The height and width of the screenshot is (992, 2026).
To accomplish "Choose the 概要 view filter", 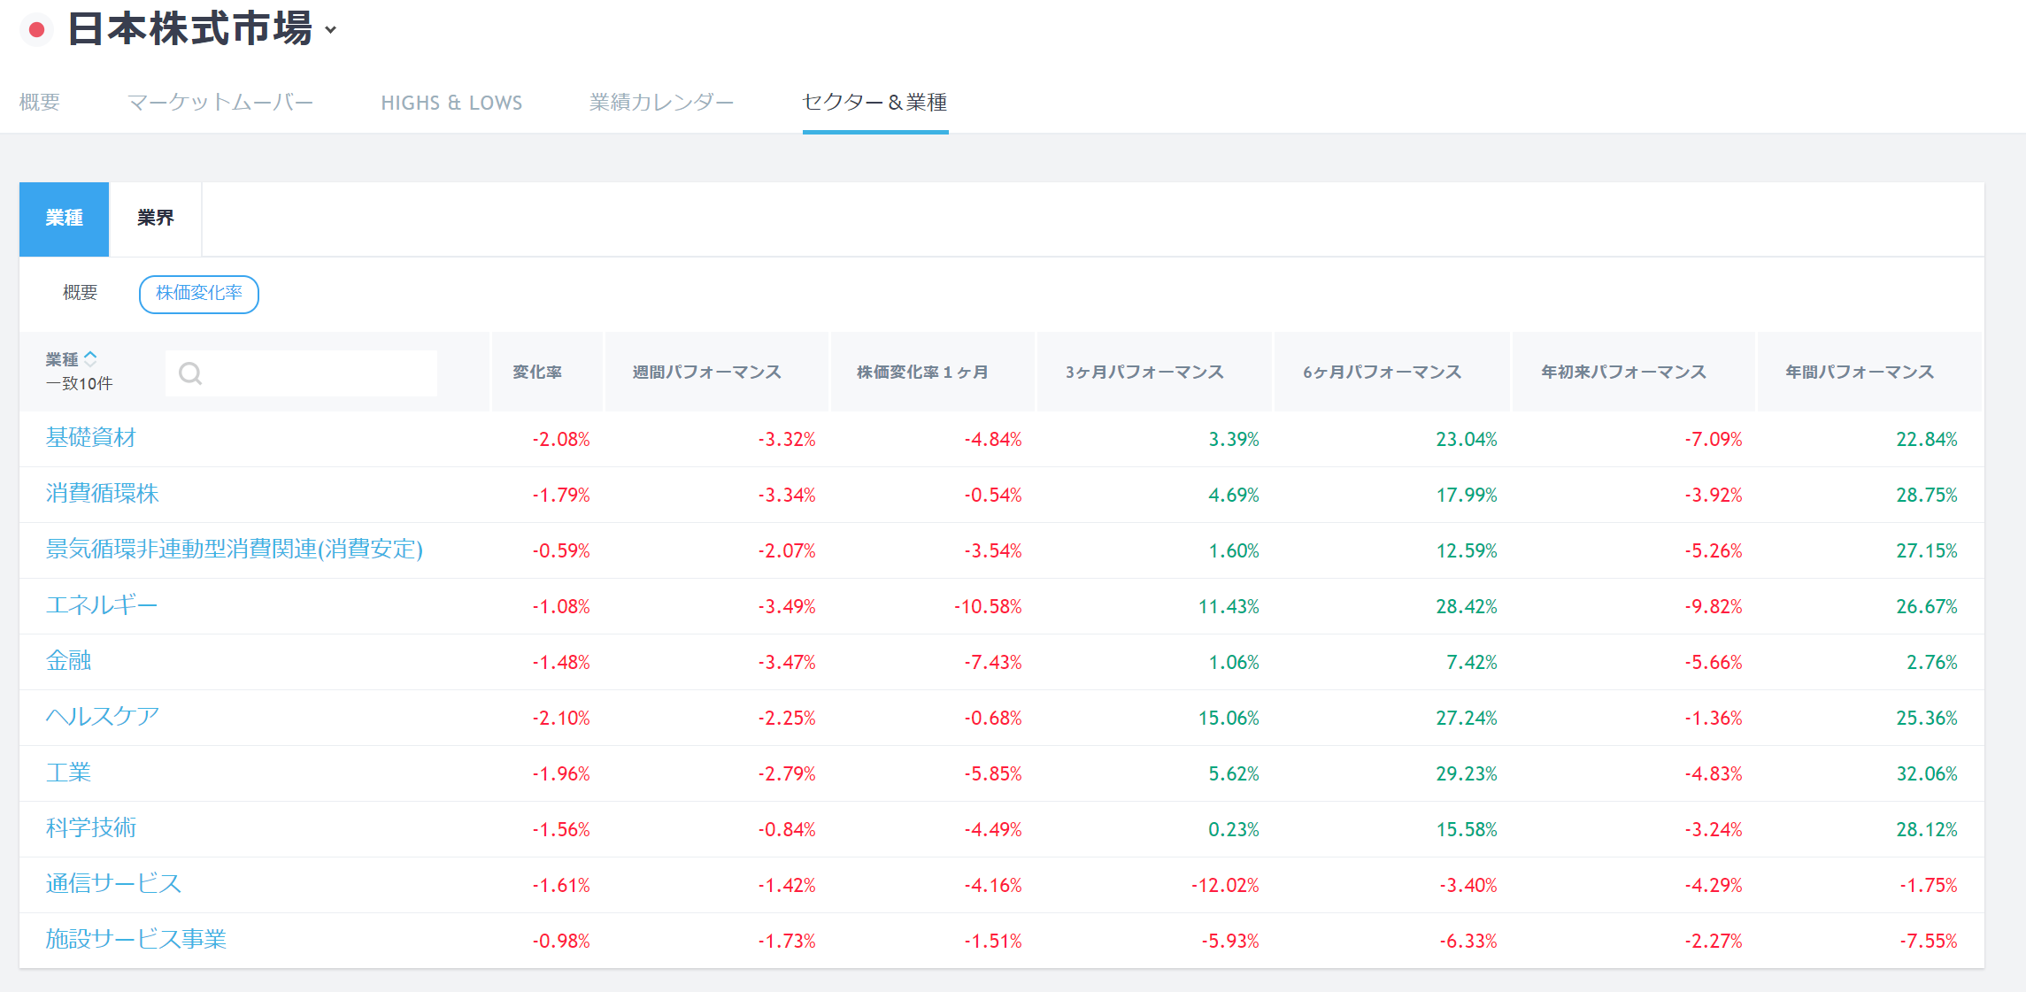I will tap(80, 293).
